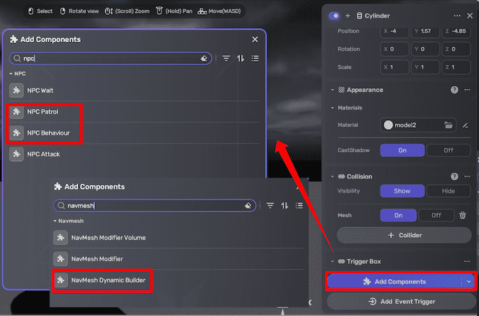Edit Position Z value -4.85
This screenshot has height=316, width=479.
(x=456, y=31)
